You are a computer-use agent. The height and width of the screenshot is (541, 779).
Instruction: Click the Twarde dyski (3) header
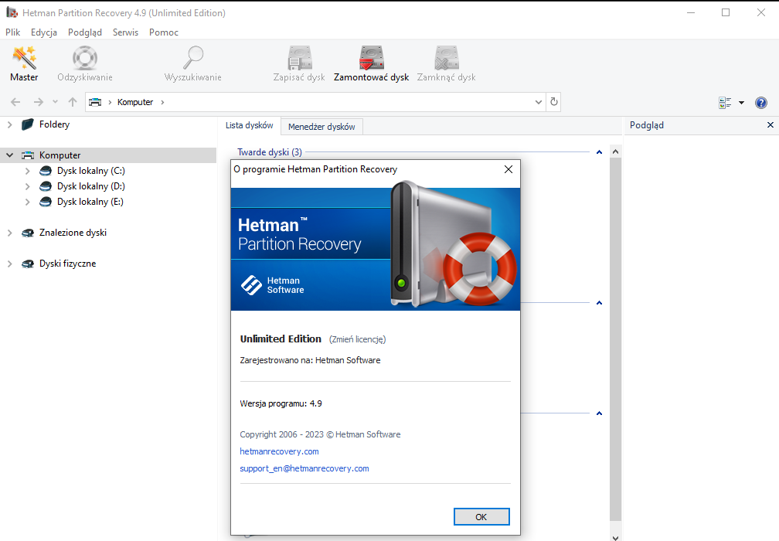(x=269, y=152)
